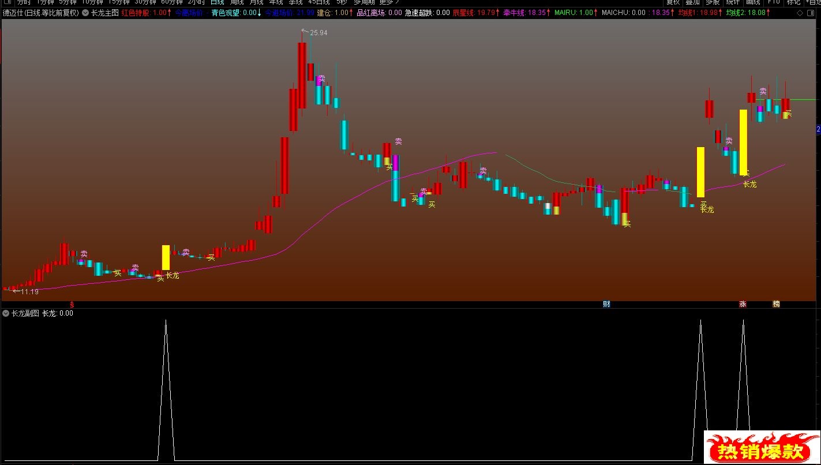The height and width of the screenshot is (465, 821).
Task: Click the 25.94 high price label
Action: [x=318, y=33]
